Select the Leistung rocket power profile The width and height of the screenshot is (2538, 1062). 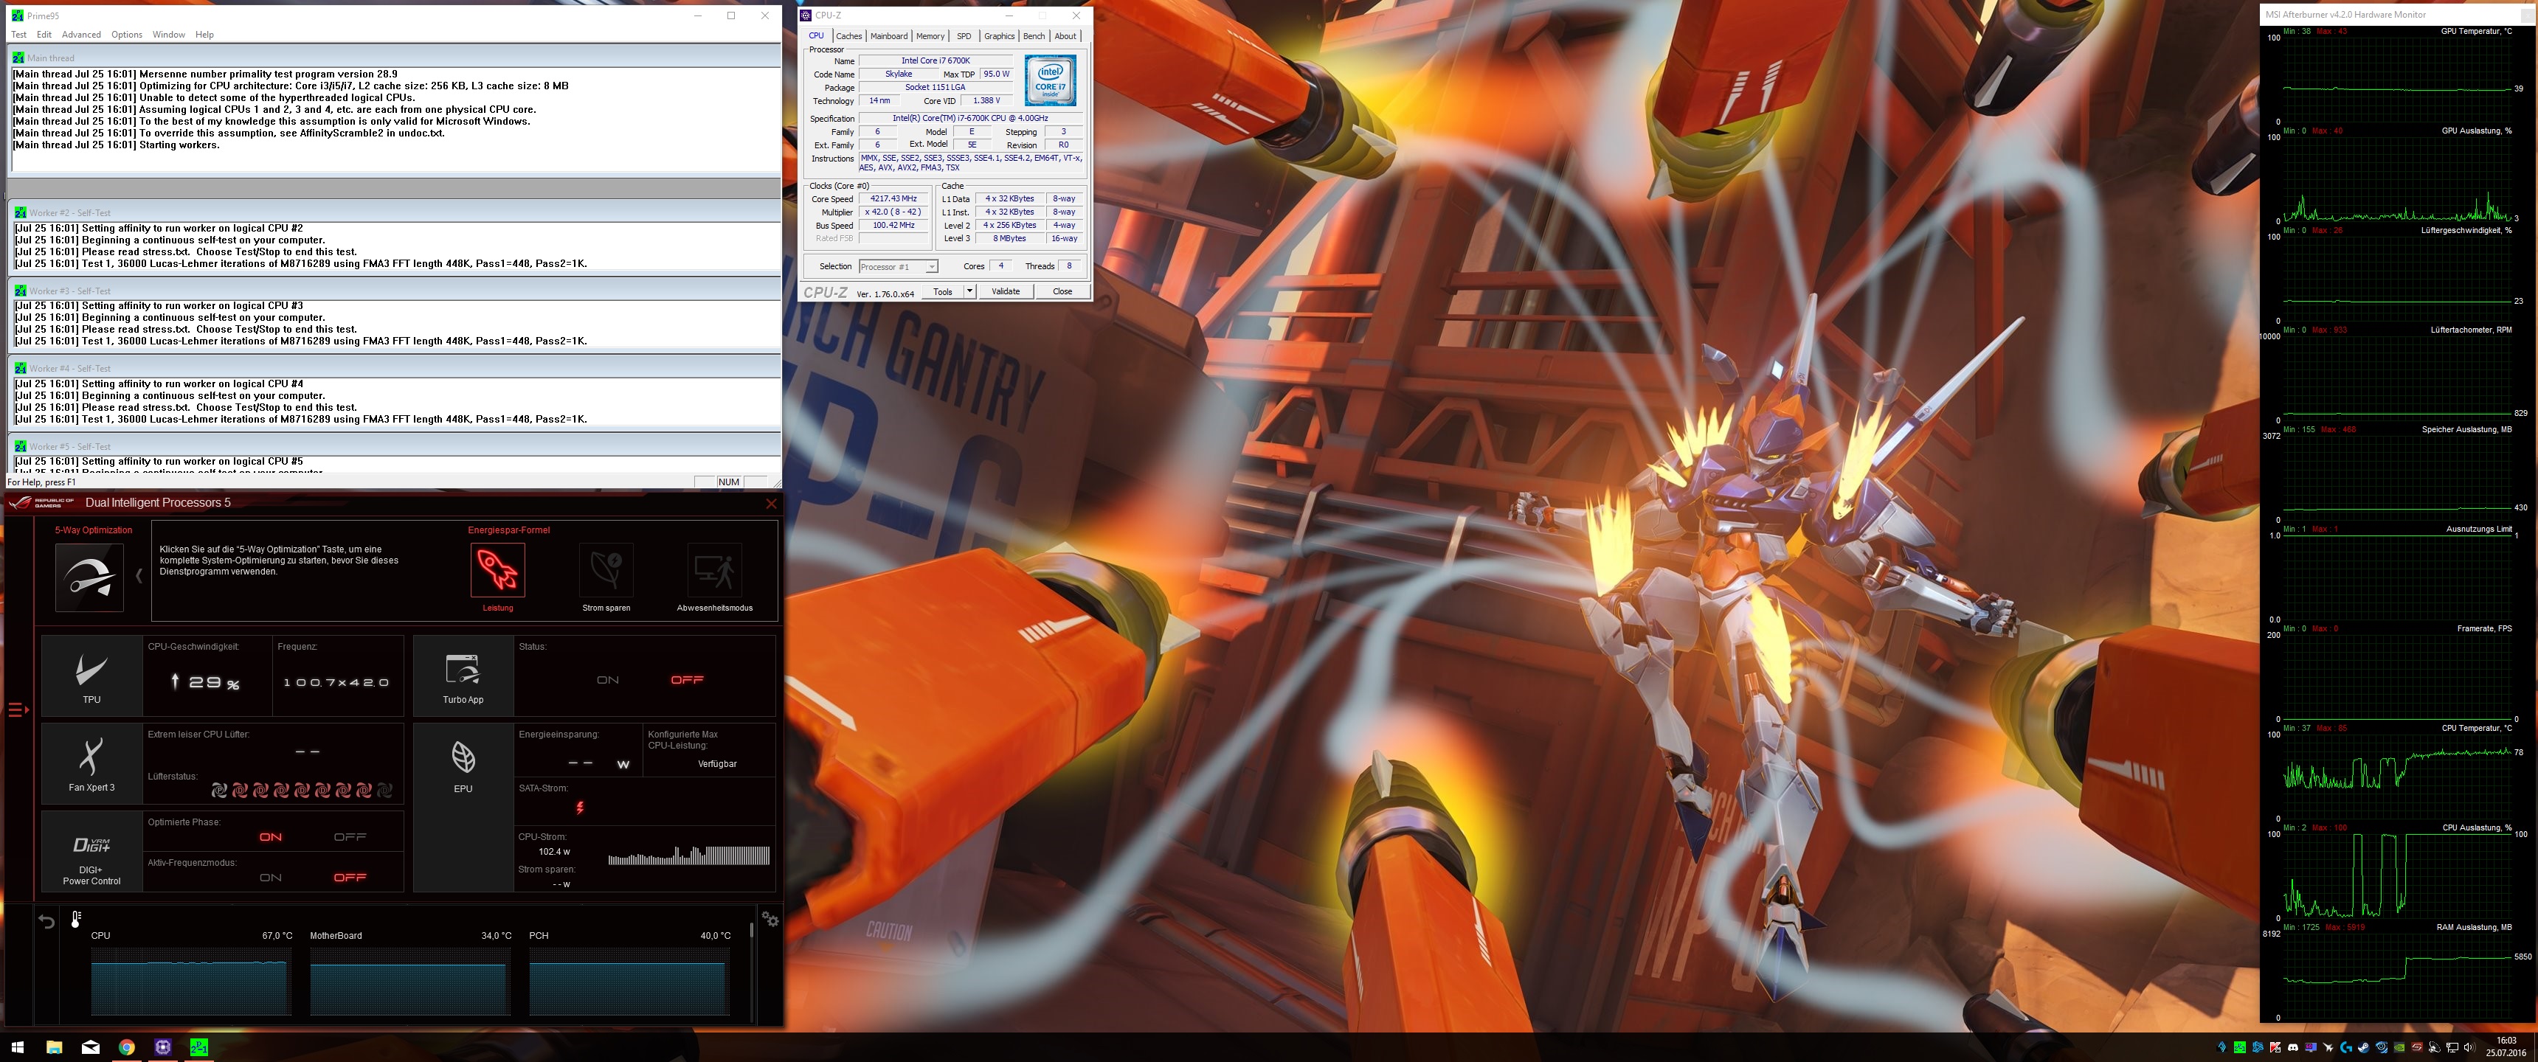tap(497, 570)
